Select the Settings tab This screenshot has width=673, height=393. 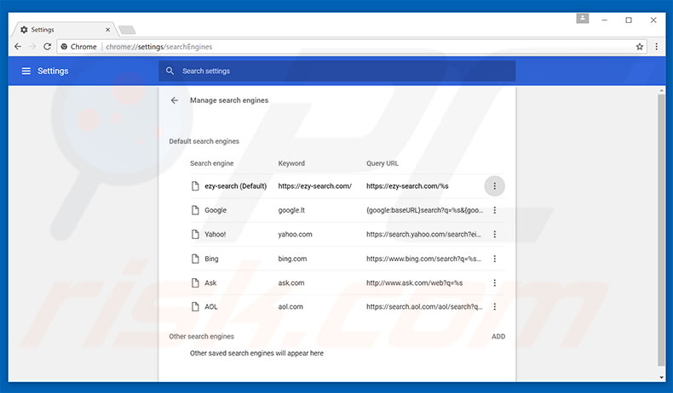[63, 30]
